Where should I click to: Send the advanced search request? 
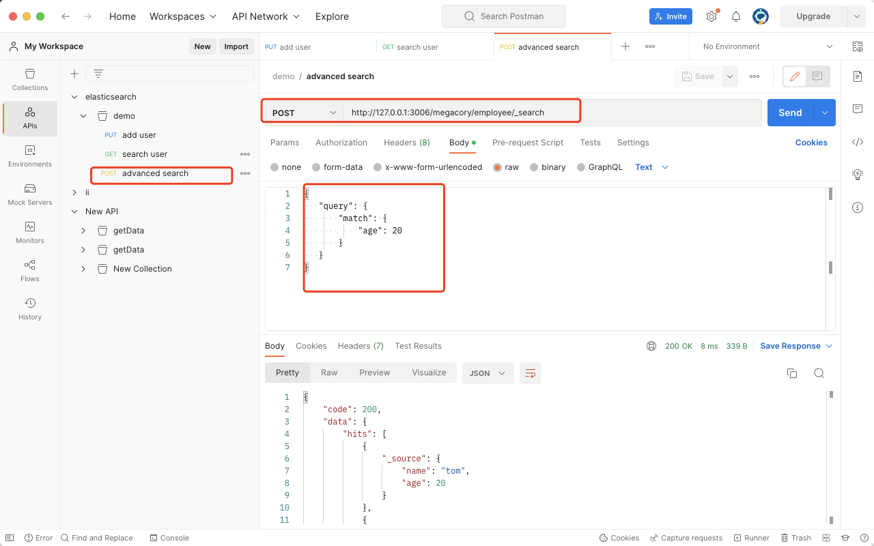(x=789, y=112)
